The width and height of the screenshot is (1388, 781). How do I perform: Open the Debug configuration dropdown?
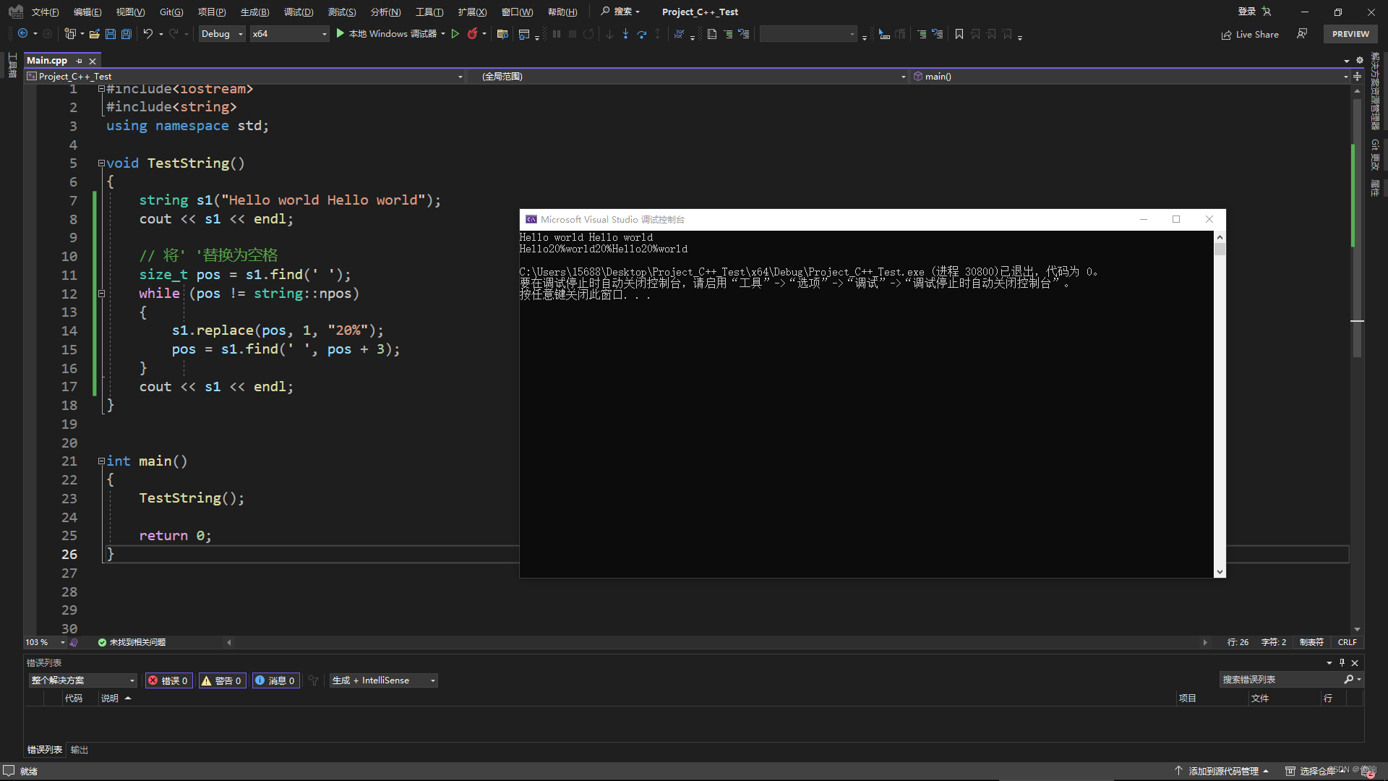tap(222, 34)
